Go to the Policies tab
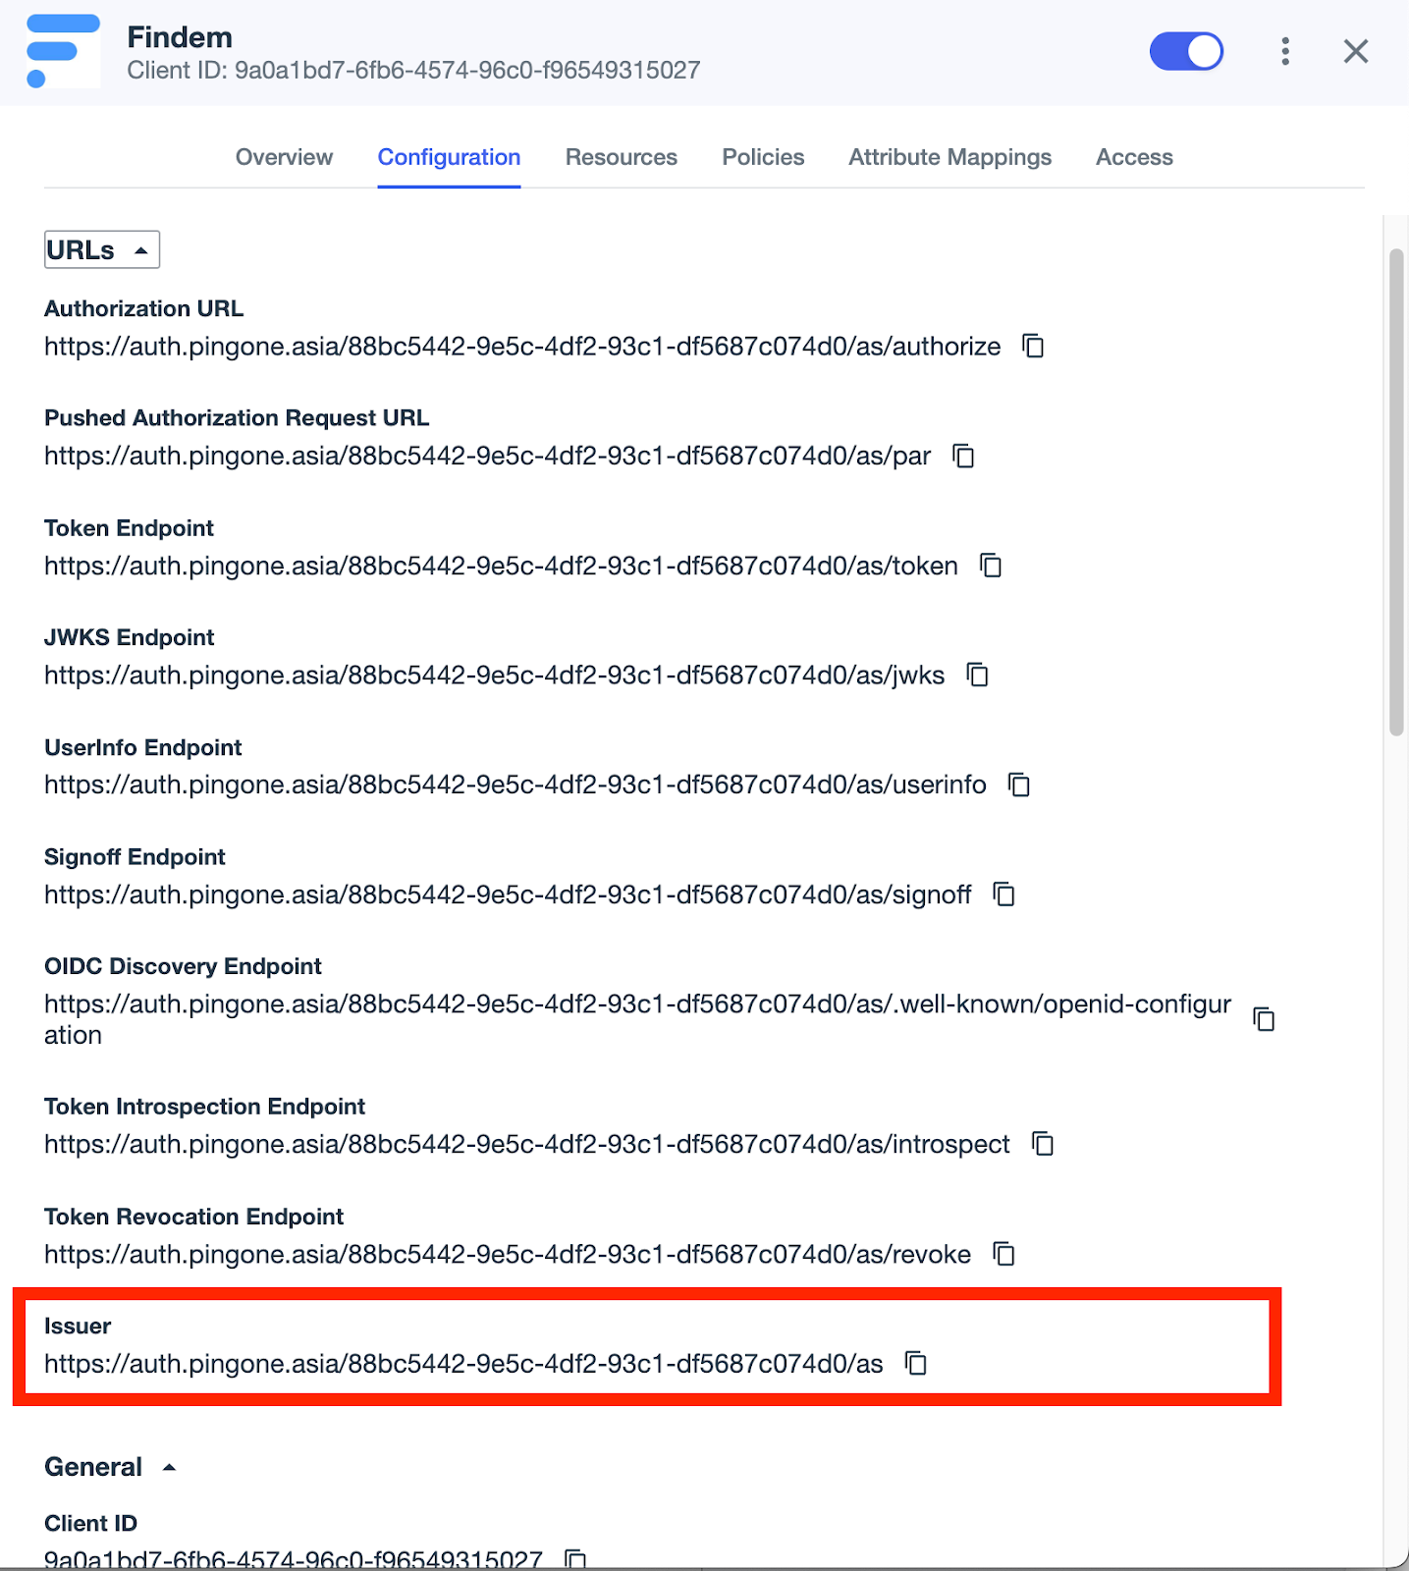The image size is (1409, 1571). pyautogui.click(x=763, y=157)
